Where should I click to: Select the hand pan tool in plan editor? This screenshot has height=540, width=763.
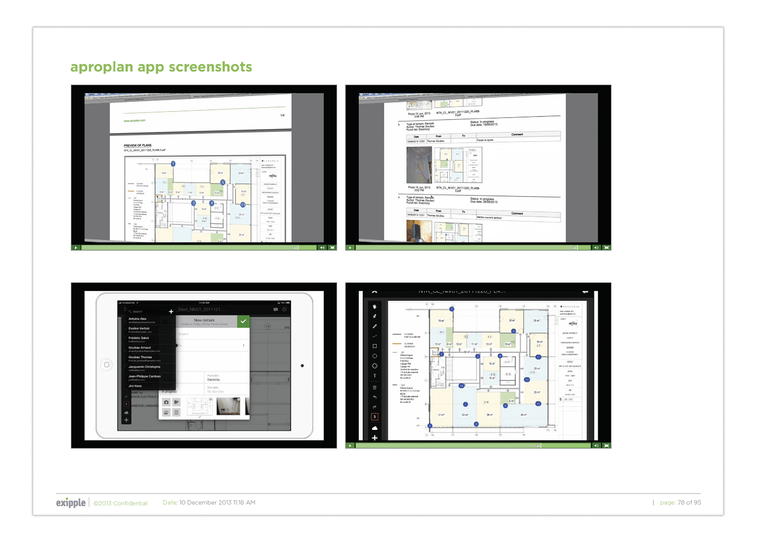(374, 307)
